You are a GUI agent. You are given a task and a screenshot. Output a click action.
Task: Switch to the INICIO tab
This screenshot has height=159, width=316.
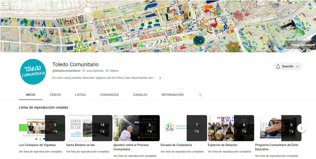pyautogui.click(x=31, y=95)
